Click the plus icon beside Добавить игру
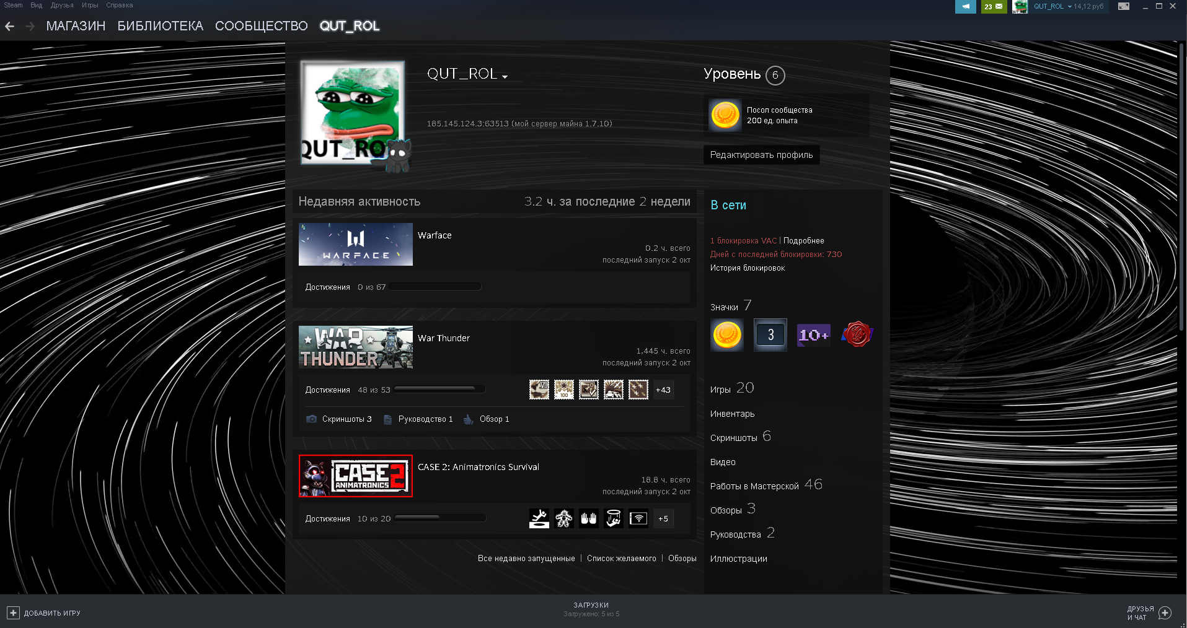Image resolution: width=1187 pixels, height=628 pixels. [13, 613]
